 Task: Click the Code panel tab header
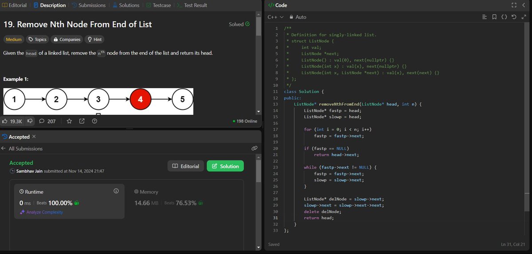278,5
